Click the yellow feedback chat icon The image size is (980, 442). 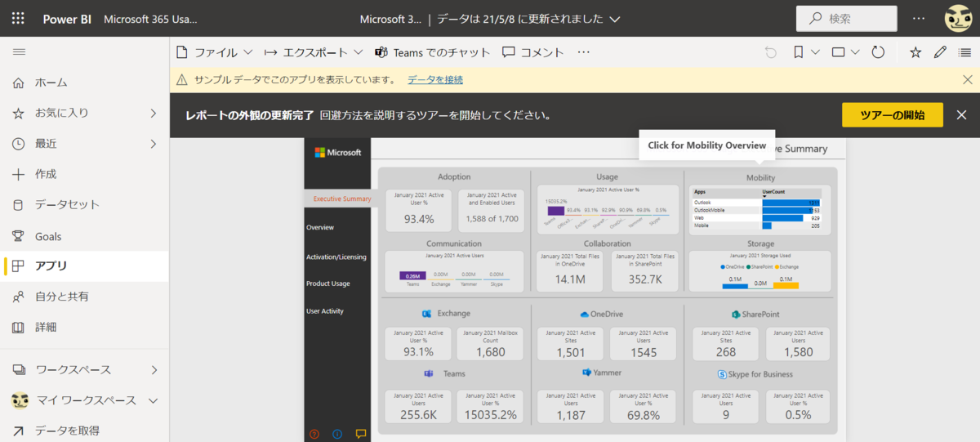(360, 434)
